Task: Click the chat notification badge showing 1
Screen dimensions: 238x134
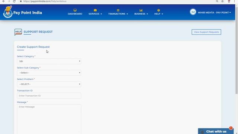Action: [231, 128]
